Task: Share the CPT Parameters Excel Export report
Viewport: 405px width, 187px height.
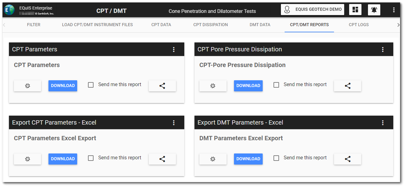Action: pyautogui.click(x=162, y=159)
